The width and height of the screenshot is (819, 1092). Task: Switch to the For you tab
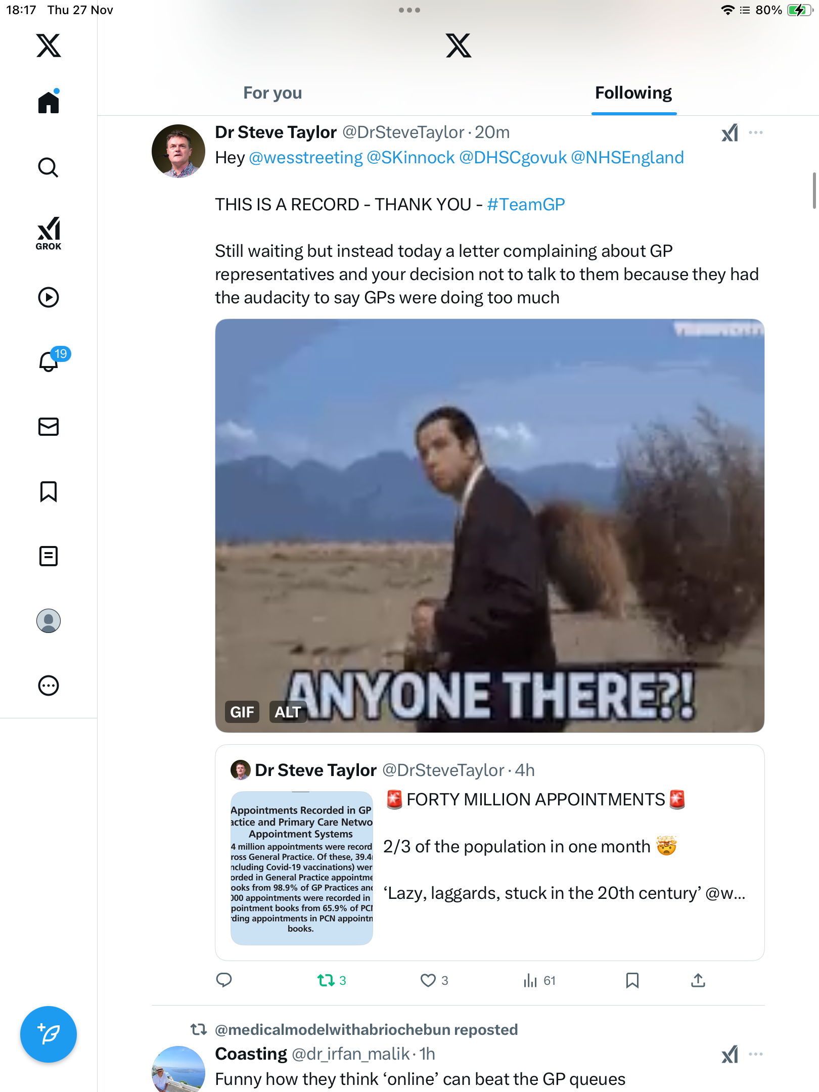(272, 93)
